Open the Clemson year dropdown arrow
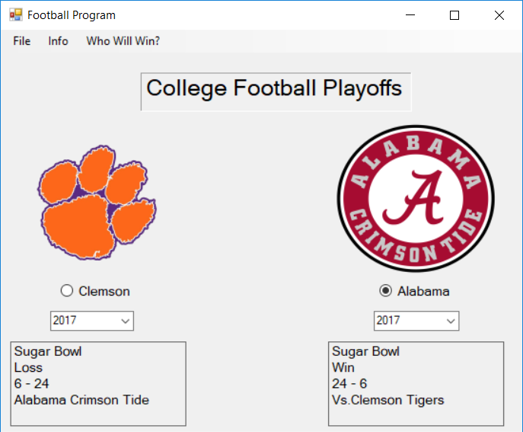523x432 pixels. click(125, 322)
